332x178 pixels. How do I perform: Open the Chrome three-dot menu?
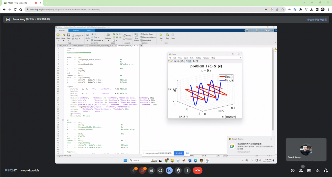click(x=328, y=9)
